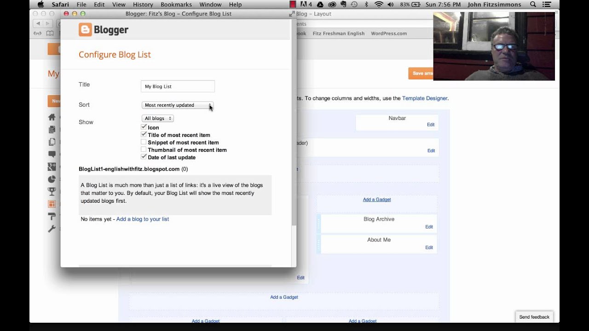589x331 pixels.
Task: Open Fitz Freshman English bookmark
Action: [339, 34]
